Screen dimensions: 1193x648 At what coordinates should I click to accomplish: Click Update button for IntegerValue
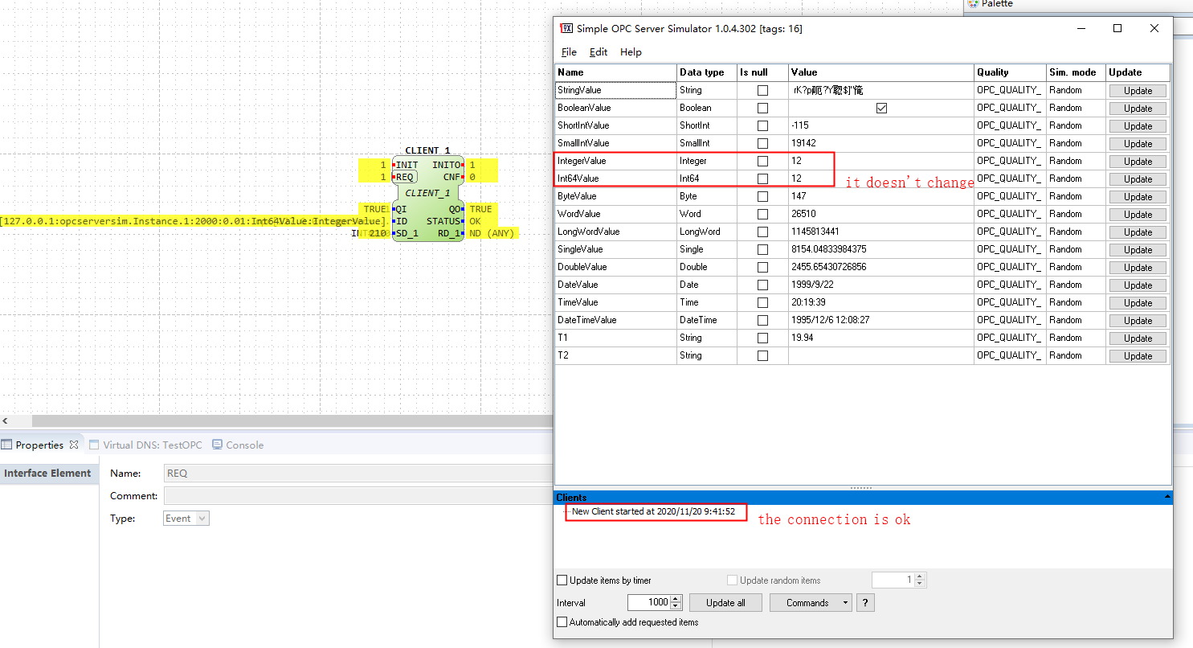pos(1138,162)
